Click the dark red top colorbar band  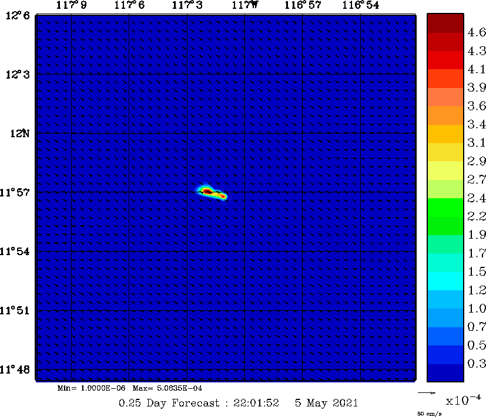point(445,23)
